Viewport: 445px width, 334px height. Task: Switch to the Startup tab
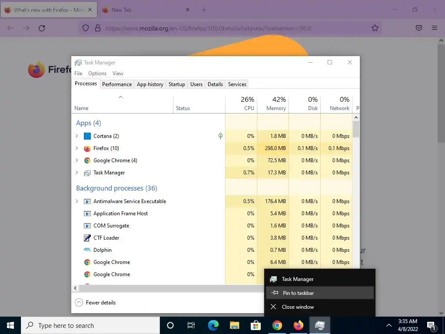pos(177,84)
